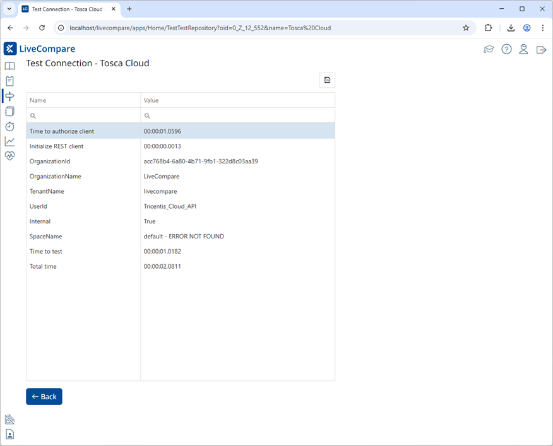Screen dimensions: 553x446
Task: Select the signpost icon in sidebar
Action: [x=9, y=96]
